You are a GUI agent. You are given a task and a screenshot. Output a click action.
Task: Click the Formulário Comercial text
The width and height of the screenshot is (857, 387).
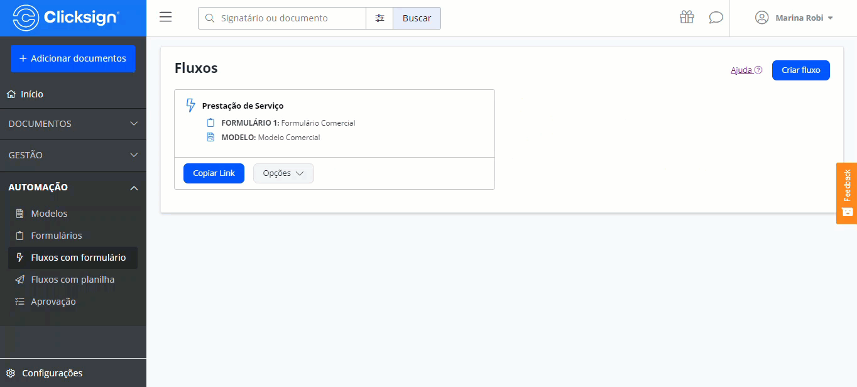pos(318,123)
